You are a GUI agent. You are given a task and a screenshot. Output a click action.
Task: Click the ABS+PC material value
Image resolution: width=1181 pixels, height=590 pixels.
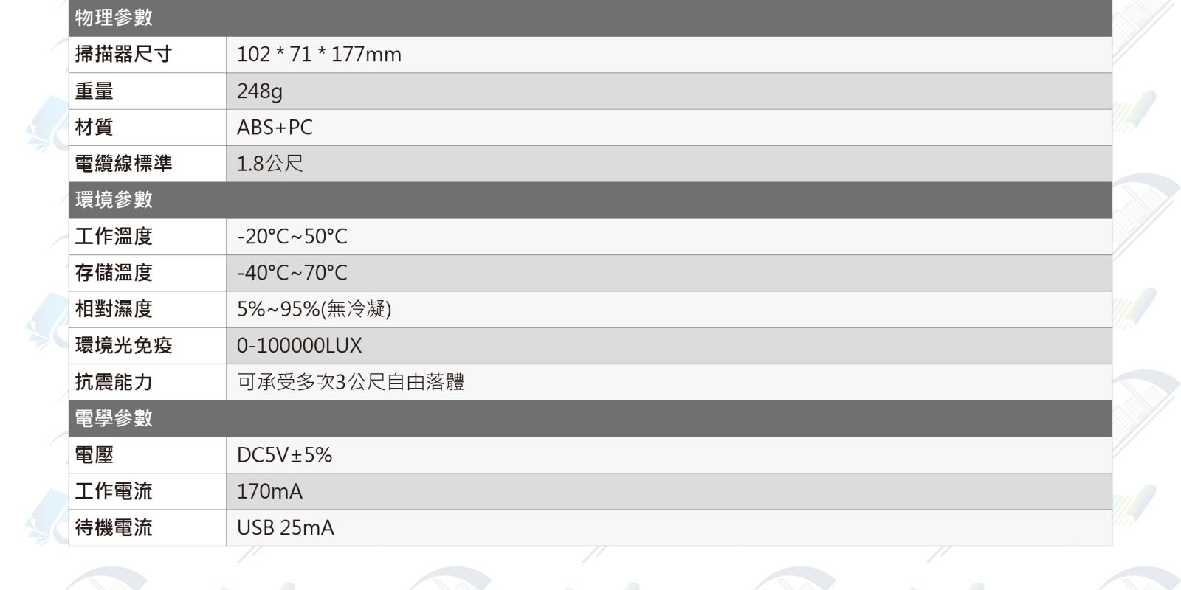(x=275, y=128)
